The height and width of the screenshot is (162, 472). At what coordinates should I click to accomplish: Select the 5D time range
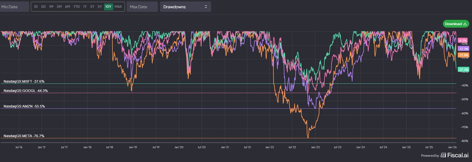point(43,7)
